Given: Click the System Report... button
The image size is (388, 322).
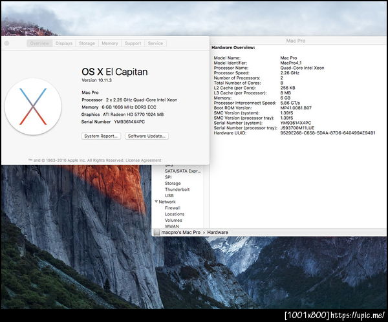Looking at the screenshot, I should (102, 136).
